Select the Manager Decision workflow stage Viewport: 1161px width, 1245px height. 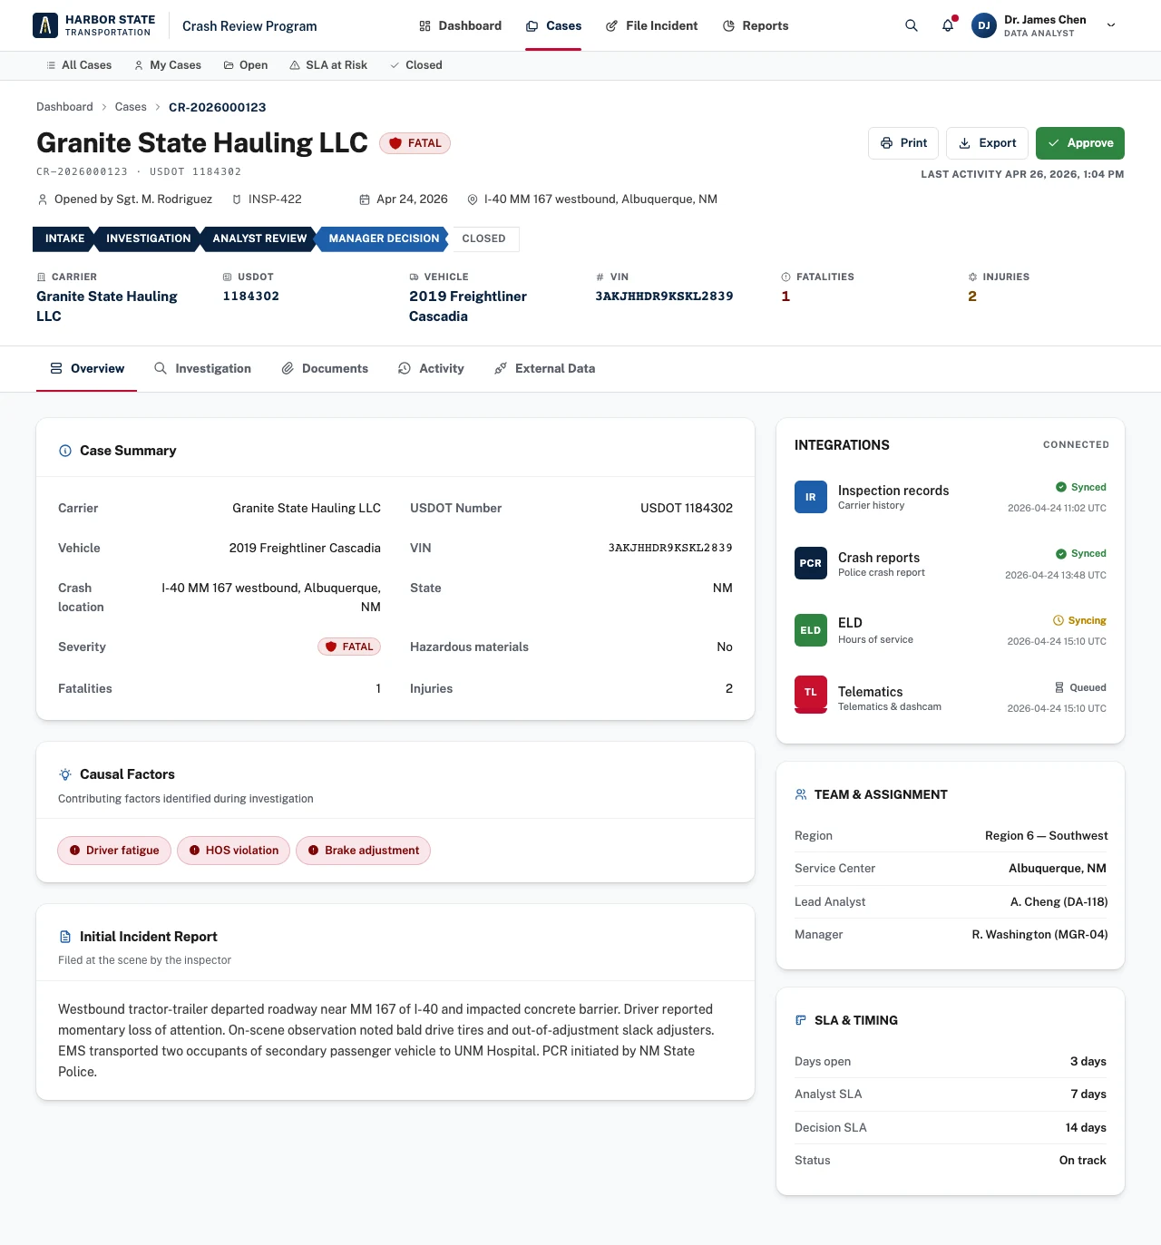[x=383, y=238]
